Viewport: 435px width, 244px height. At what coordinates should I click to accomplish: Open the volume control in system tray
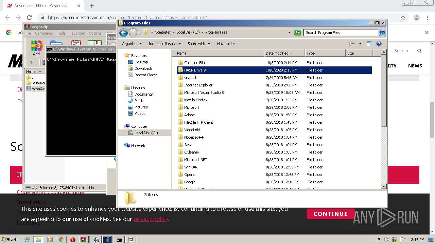386,240
